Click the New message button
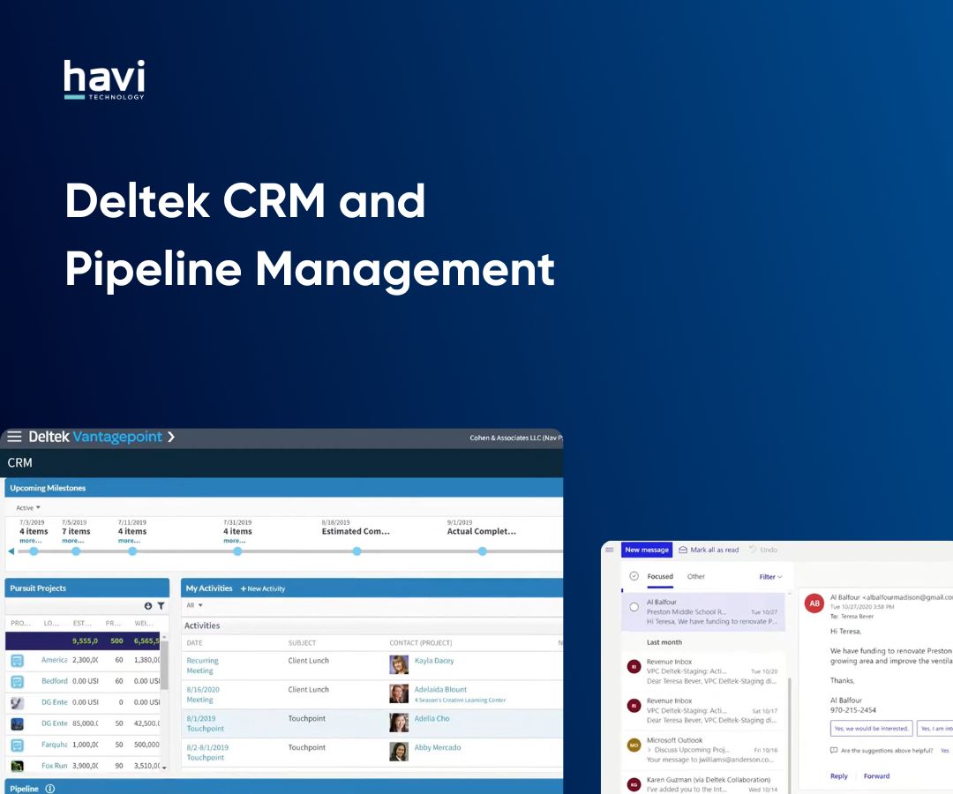The width and height of the screenshot is (953, 794). [x=647, y=550]
